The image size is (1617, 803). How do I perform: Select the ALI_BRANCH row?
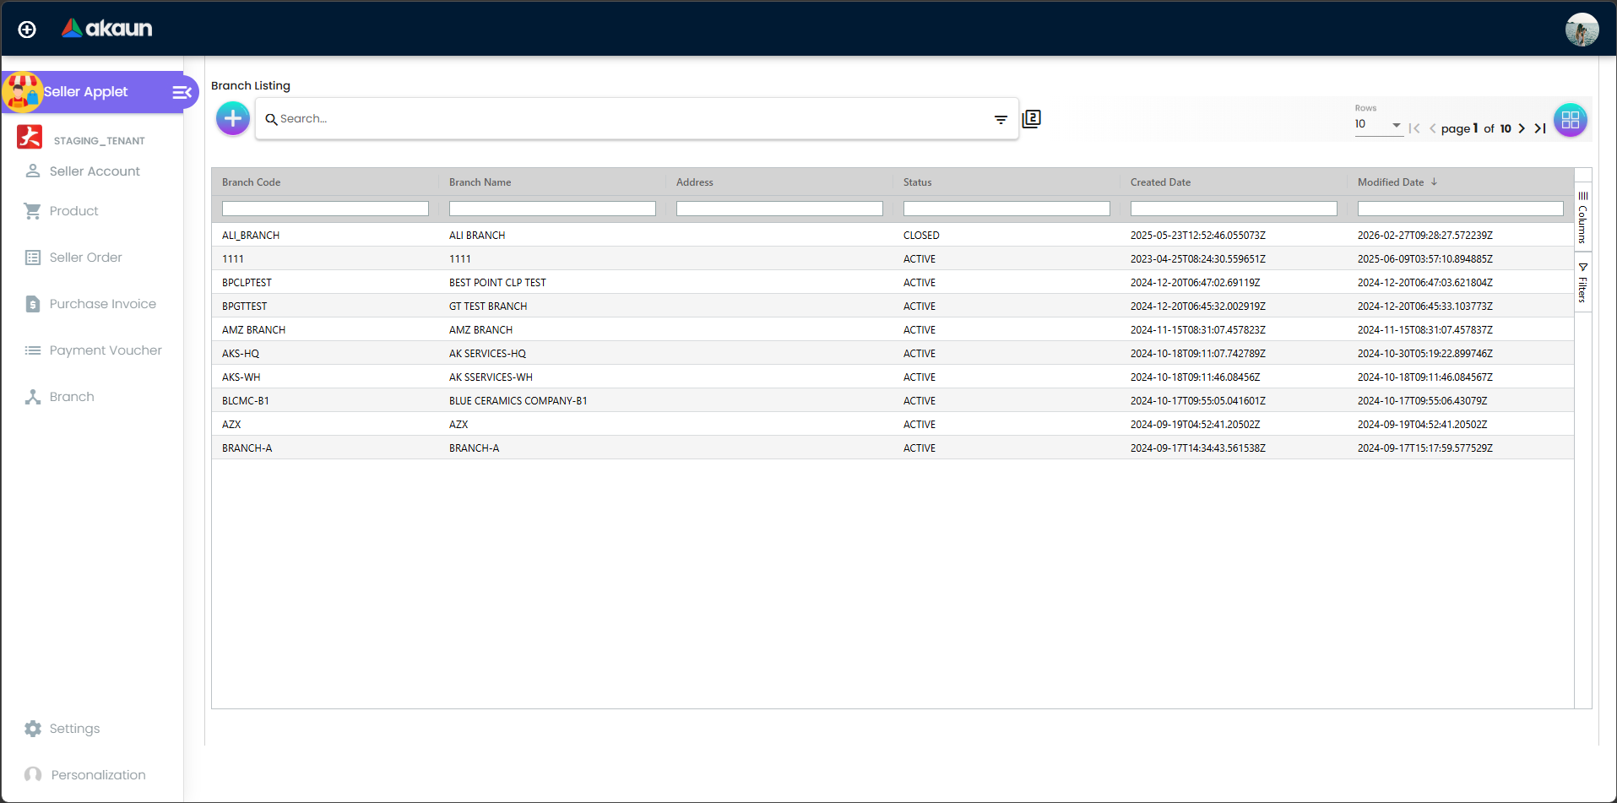(x=251, y=236)
